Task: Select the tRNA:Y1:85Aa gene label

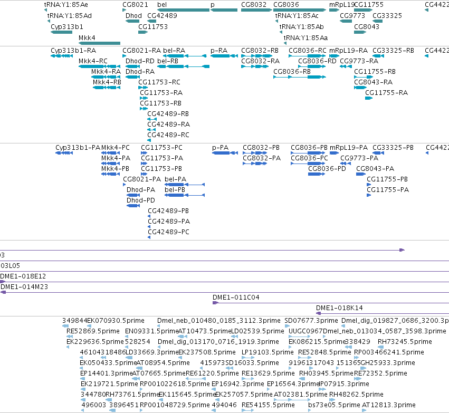Action: (305, 38)
